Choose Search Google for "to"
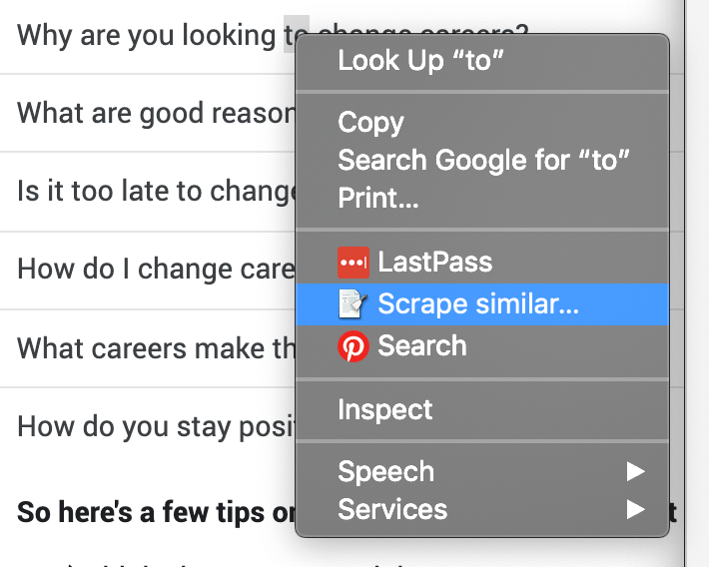Viewport: 709px width, 567px height. tap(482, 160)
